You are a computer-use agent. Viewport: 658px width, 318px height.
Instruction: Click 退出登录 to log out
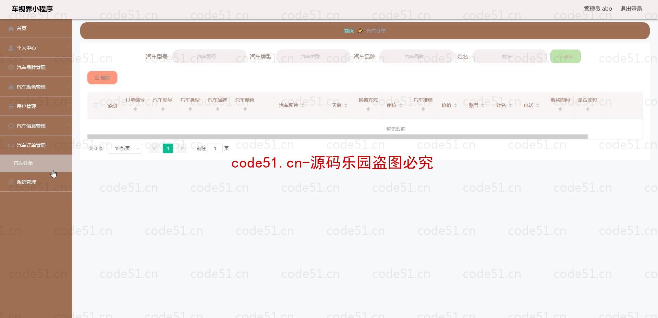click(x=631, y=9)
